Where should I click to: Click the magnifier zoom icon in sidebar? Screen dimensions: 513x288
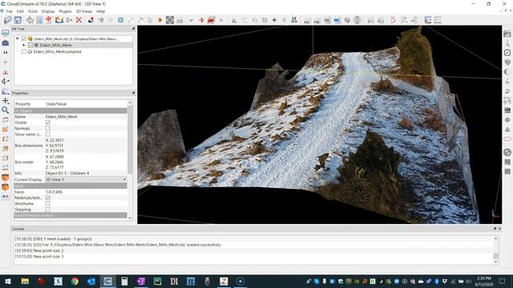(x=6, y=110)
